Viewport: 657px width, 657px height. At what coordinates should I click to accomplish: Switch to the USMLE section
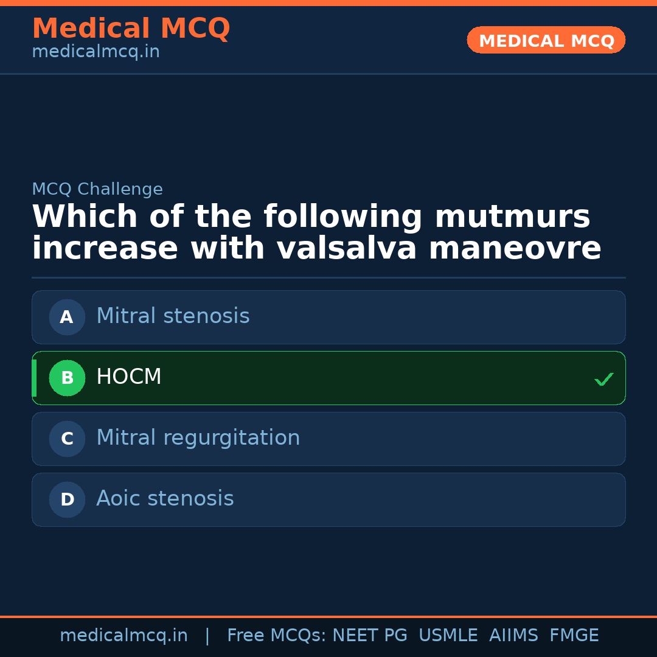448,634
